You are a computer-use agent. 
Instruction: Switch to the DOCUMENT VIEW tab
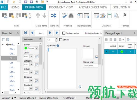tap(61, 7)
